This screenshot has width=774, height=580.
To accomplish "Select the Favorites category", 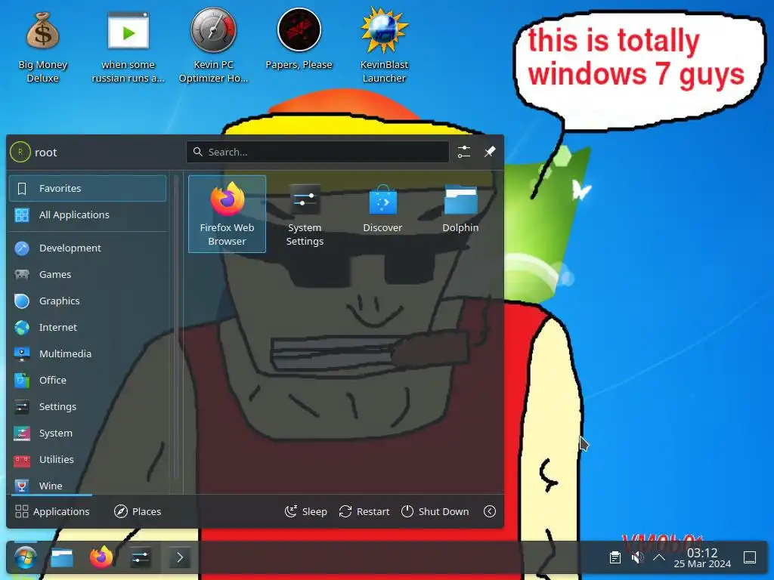I will (x=88, y=188).
